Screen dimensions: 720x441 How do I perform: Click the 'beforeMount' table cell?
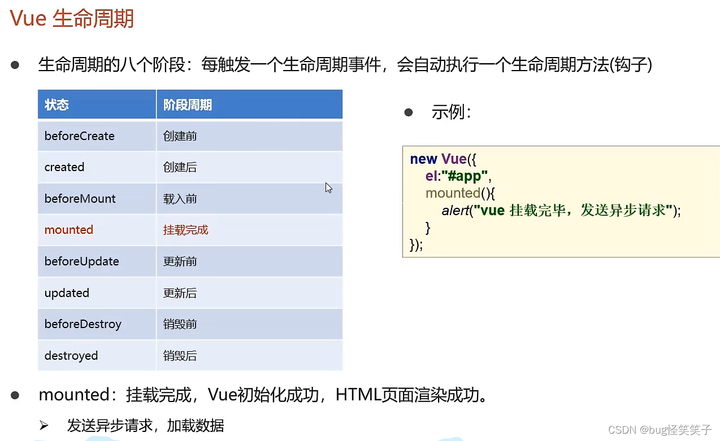point(97,199)
